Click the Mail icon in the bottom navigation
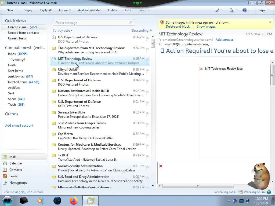 click(5, 157)
